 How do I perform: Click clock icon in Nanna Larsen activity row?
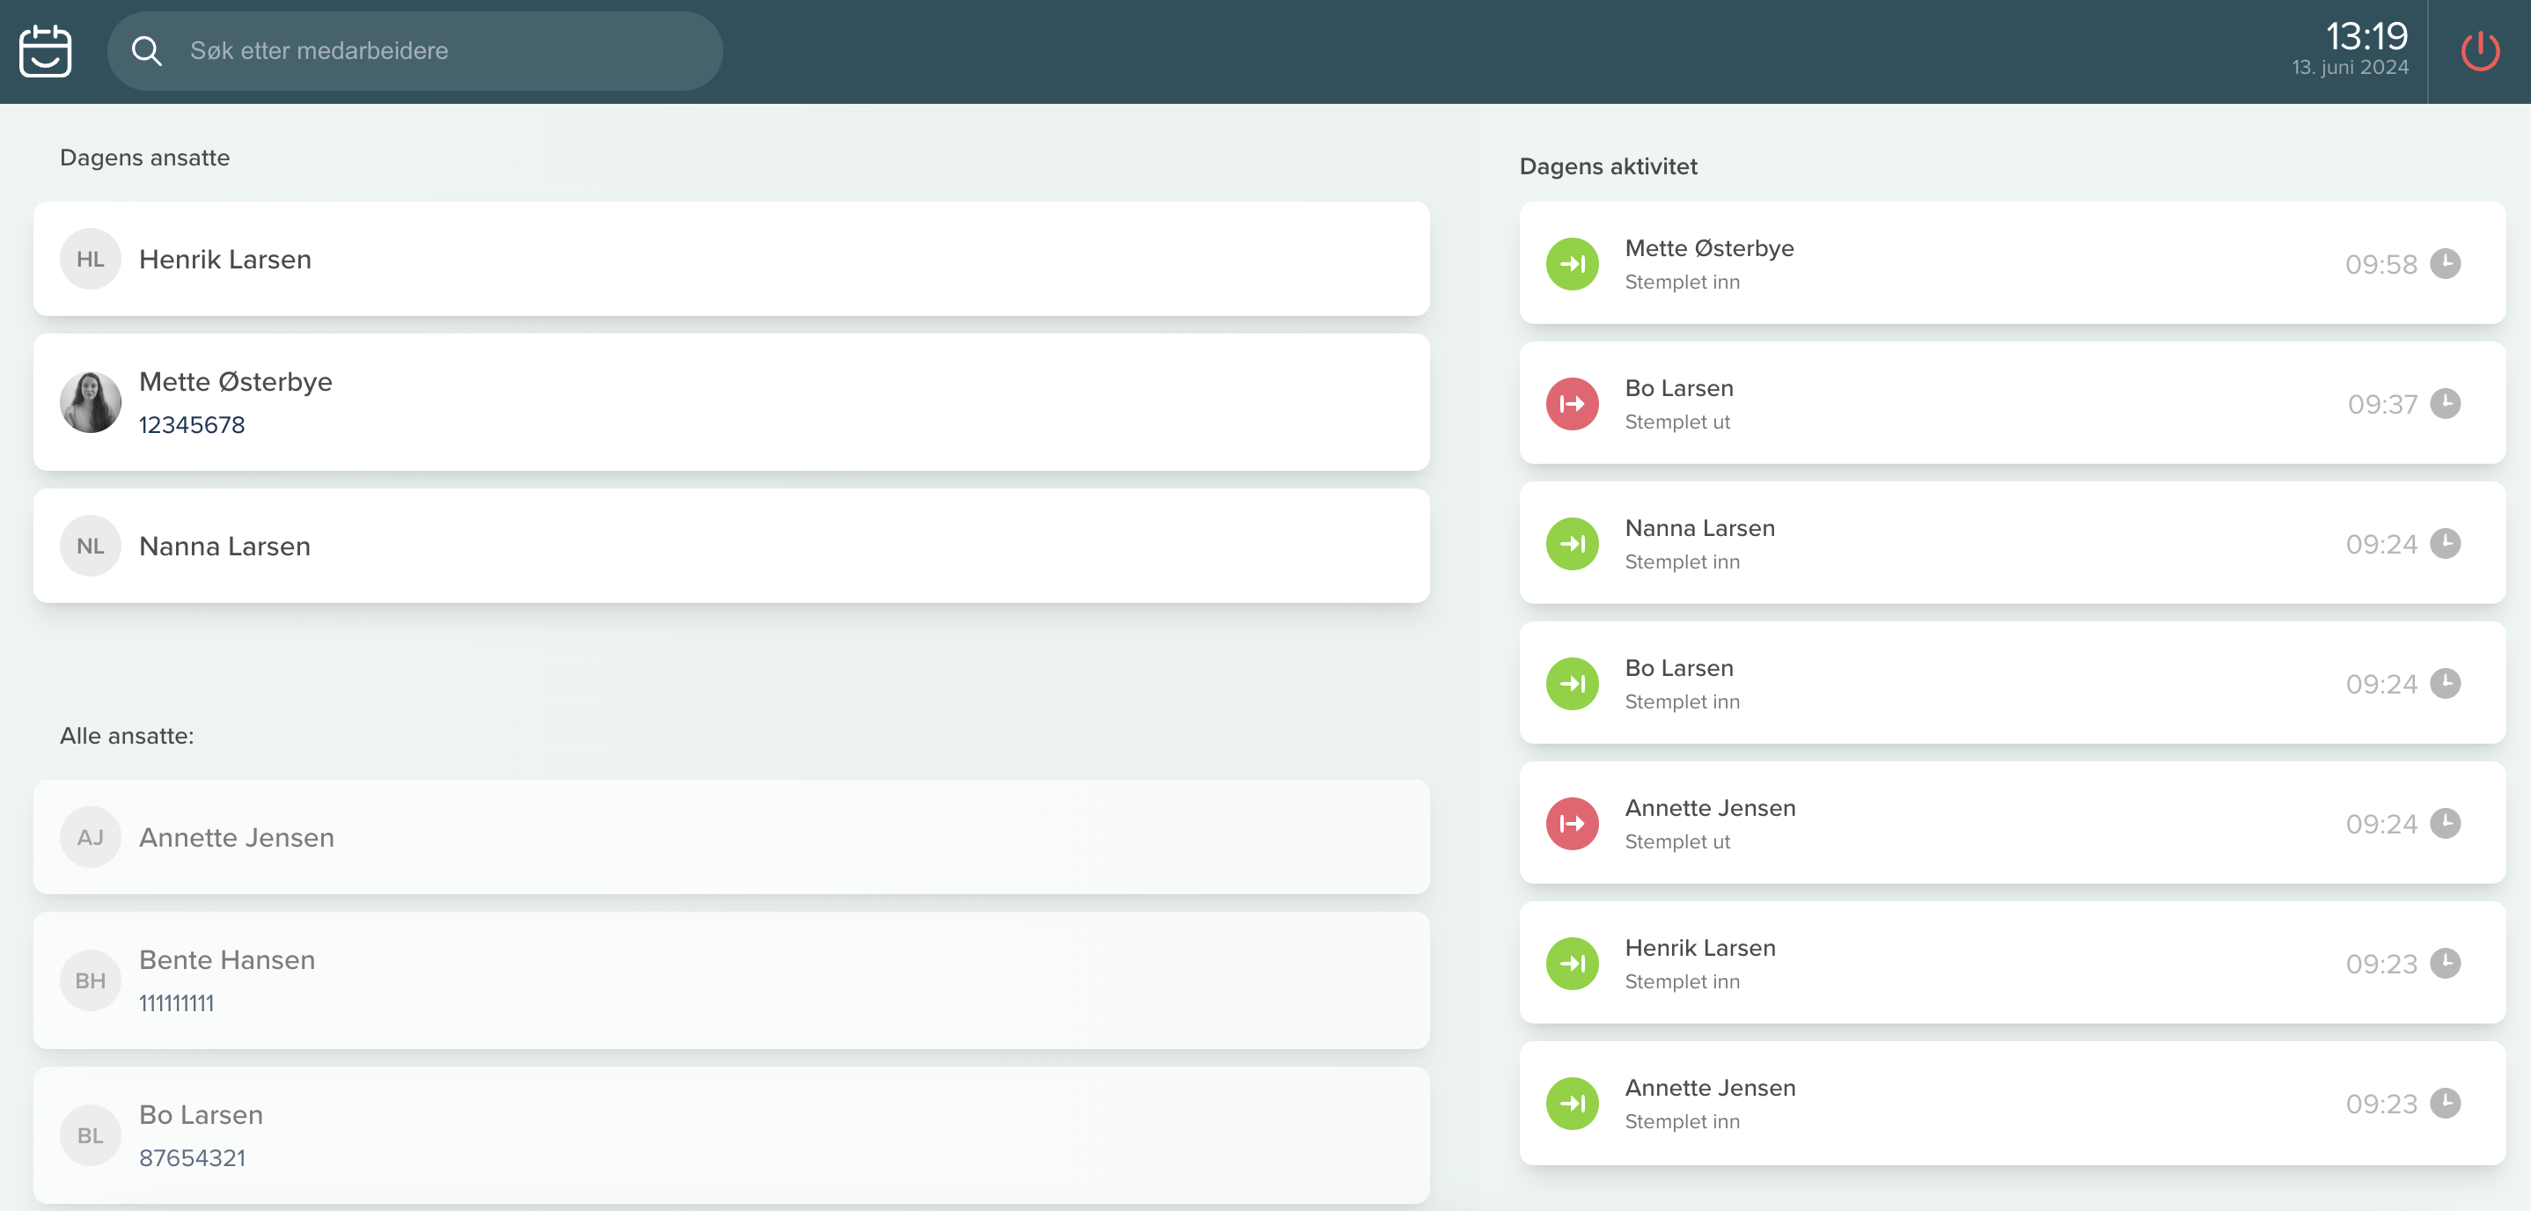pyautogui.click(x=2446, y=544)
